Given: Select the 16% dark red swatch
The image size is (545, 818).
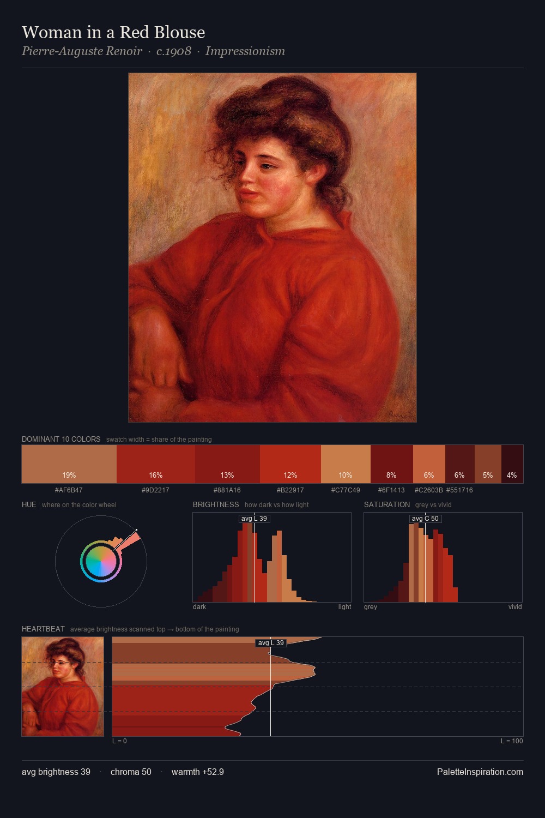Looking at the screenshot, I should coord(156,464).
